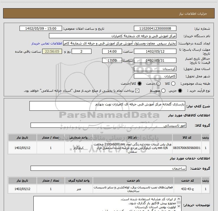
Task: Click the نام خدمت column header
Action: tap(133, 180)
